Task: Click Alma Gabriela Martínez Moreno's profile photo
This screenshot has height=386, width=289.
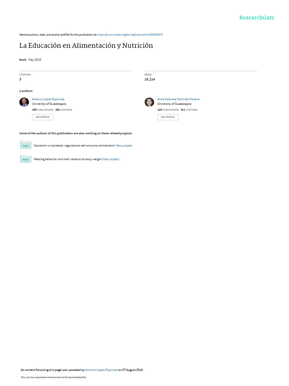Action: 149,102
